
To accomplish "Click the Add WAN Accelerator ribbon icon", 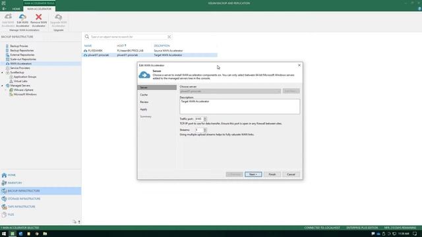I will point(8,17).
